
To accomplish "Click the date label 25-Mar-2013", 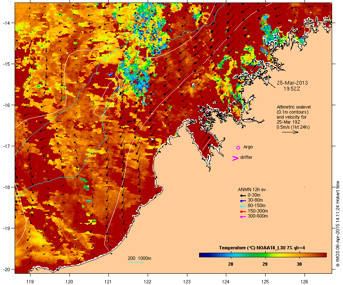I will point(292,83).
